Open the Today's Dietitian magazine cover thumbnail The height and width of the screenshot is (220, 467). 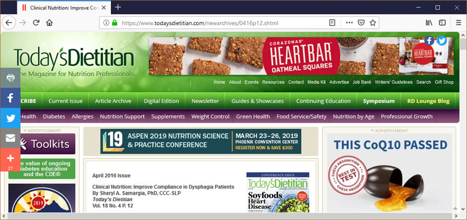[278, 192]
